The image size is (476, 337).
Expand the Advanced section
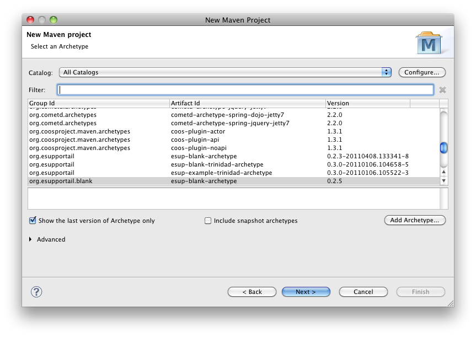point(31,239)
